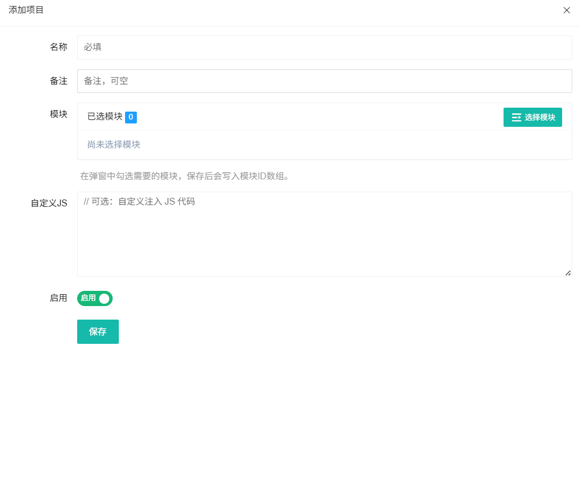Viewport: 579px width, 487px height.
Task: Click the 已选模块 header text
Action: tap(105, 117)
